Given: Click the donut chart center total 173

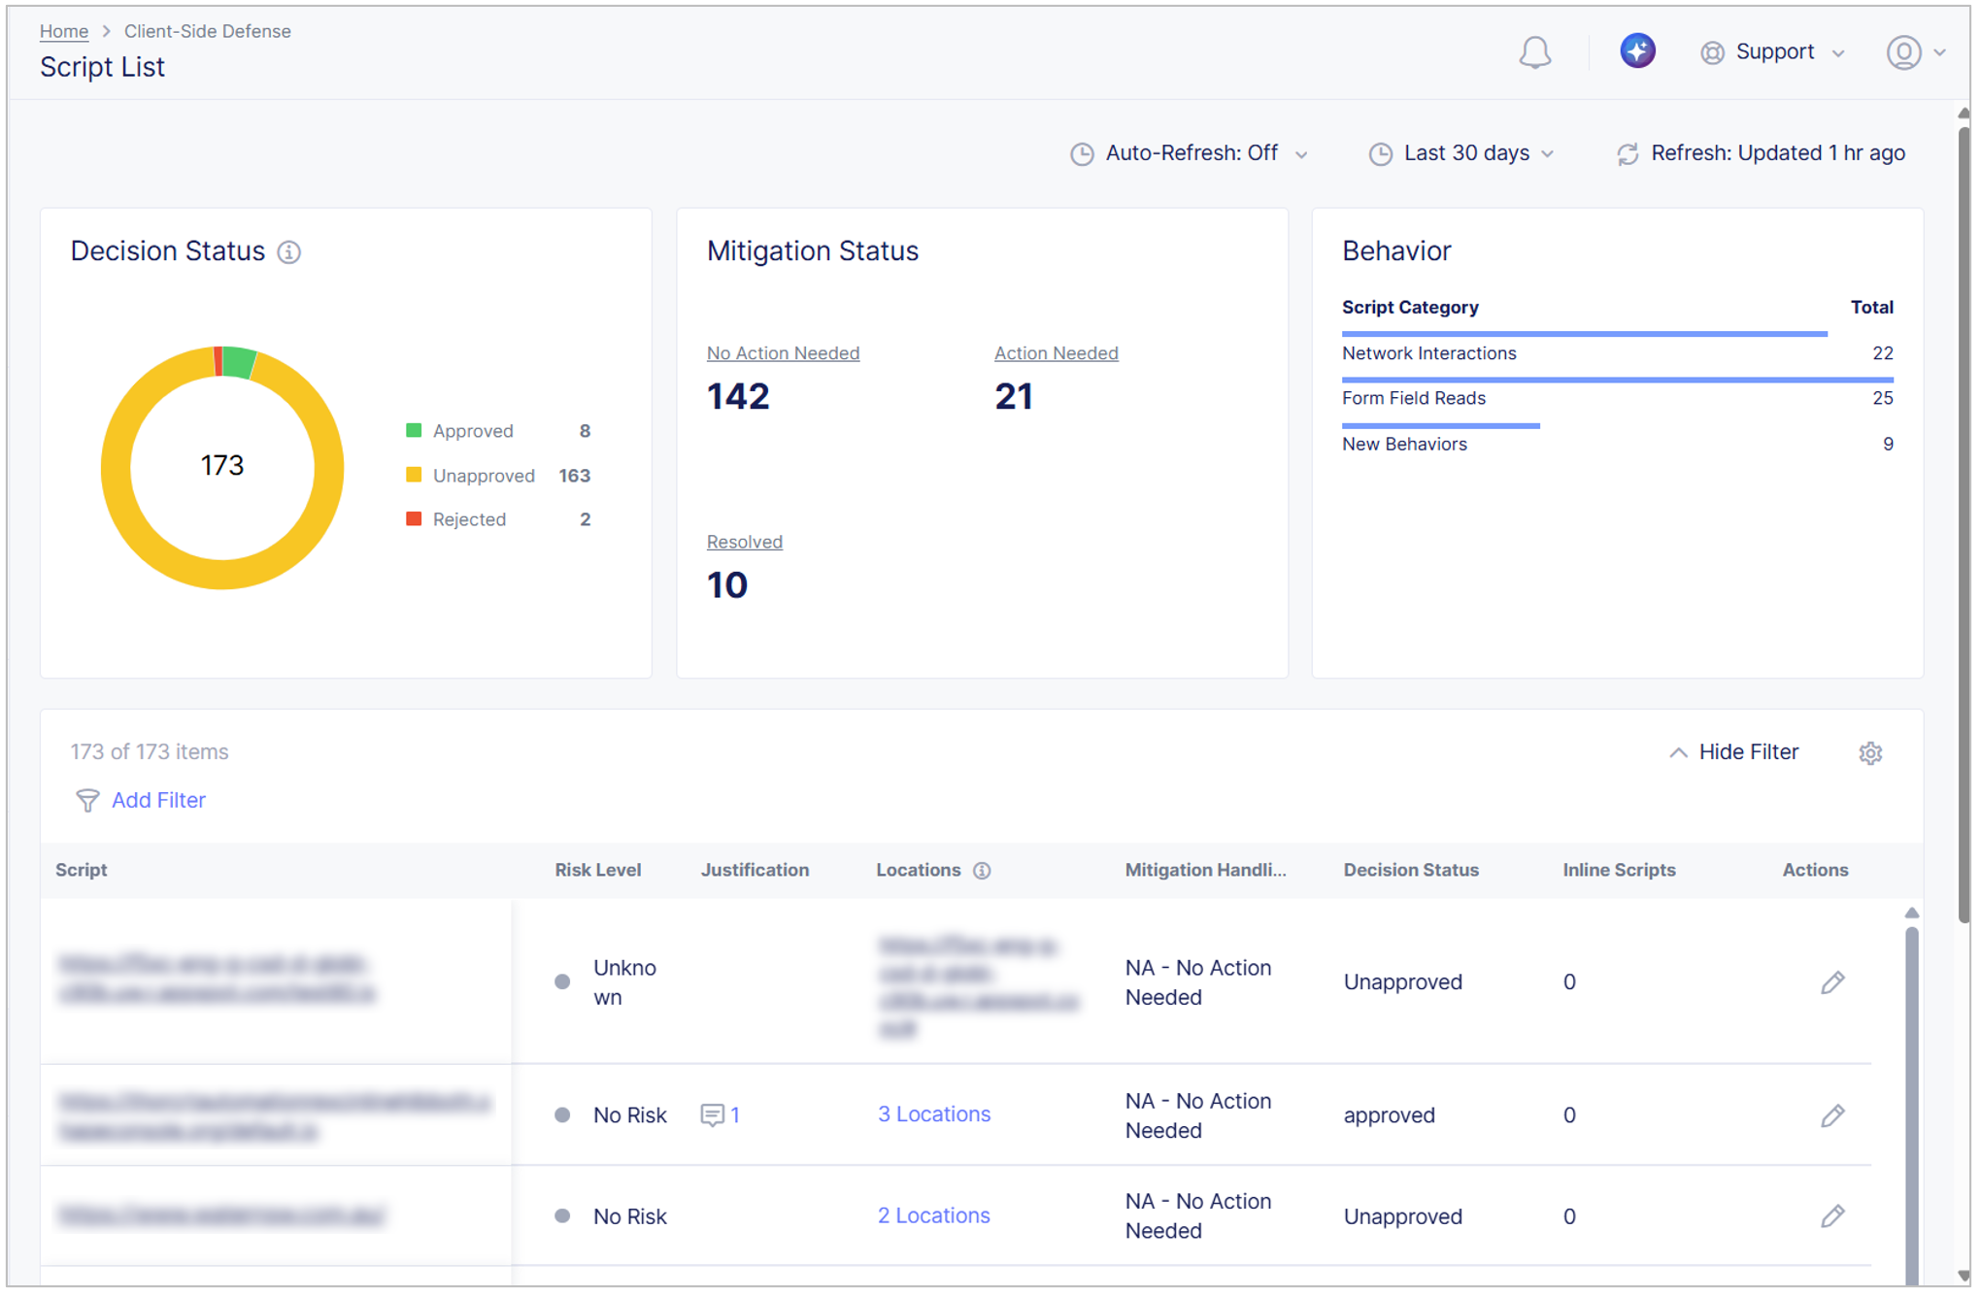Looking at the screenshot, I should point(222,466).
